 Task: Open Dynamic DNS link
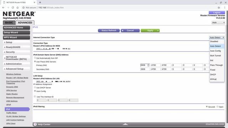12,87
